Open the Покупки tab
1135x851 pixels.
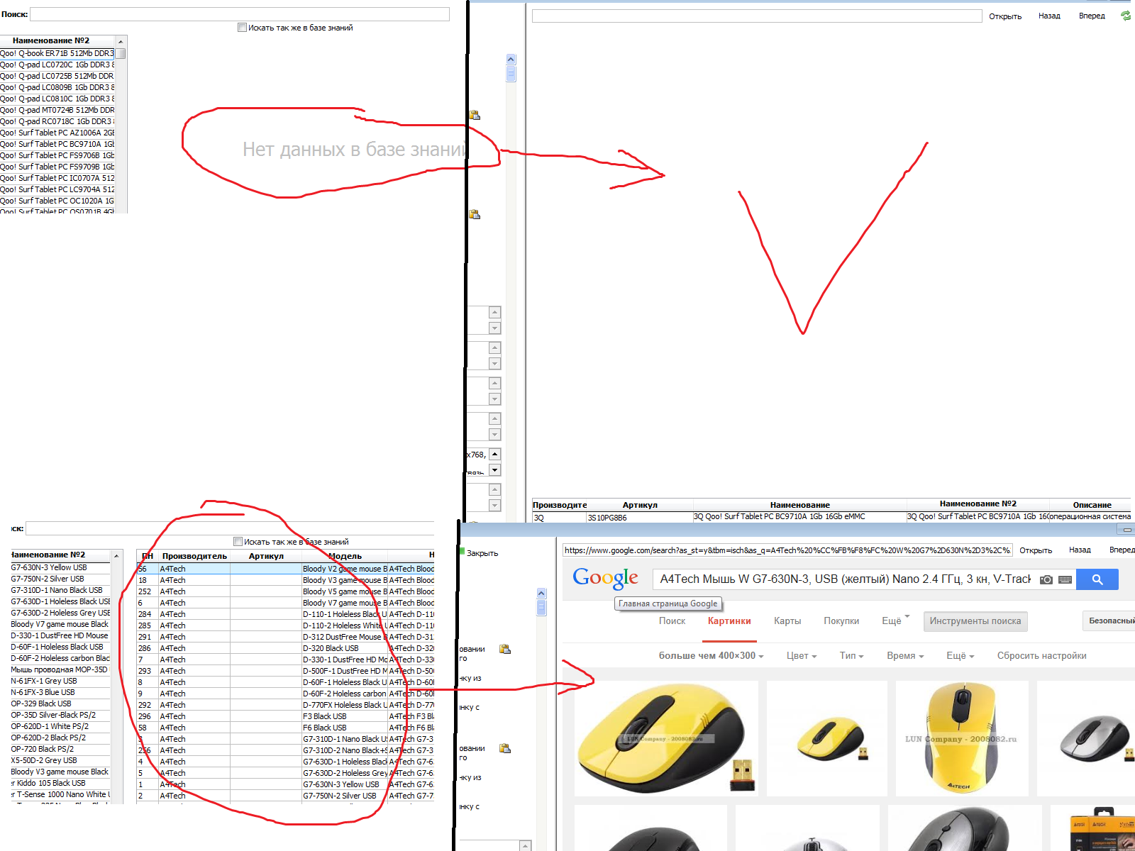(841, 621)
